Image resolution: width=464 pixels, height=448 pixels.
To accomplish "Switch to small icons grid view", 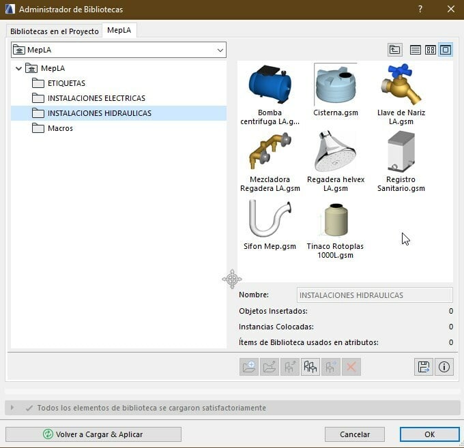I will pos(431,50).
